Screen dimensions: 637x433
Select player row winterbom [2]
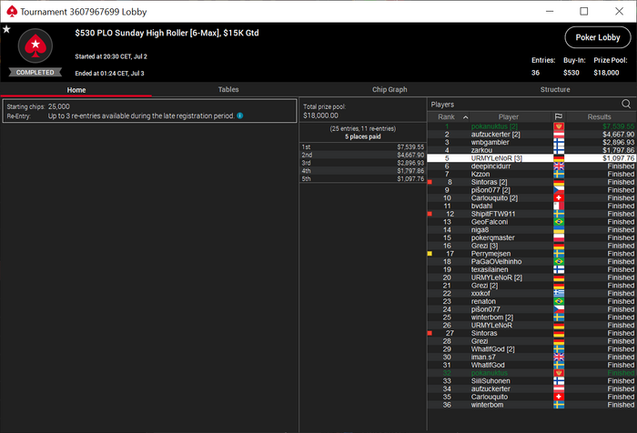click(x=531, y=317)
